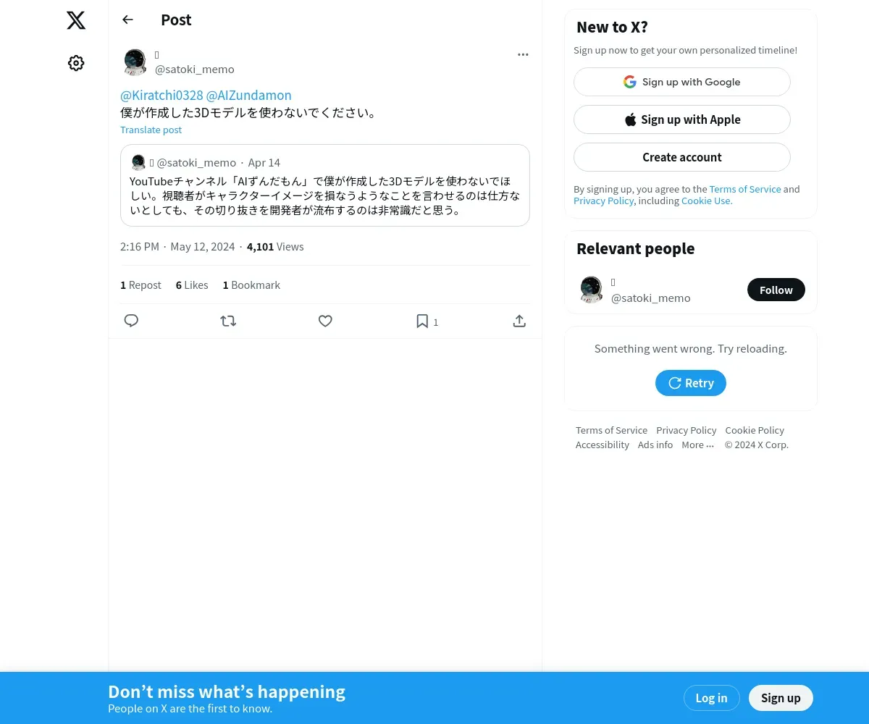869x724 pixels.
Task: Click the reply speech bubble icon
Action: click(131, 321)
